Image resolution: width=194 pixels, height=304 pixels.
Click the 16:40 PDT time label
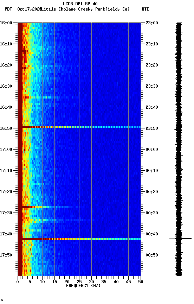pos(6,107)
